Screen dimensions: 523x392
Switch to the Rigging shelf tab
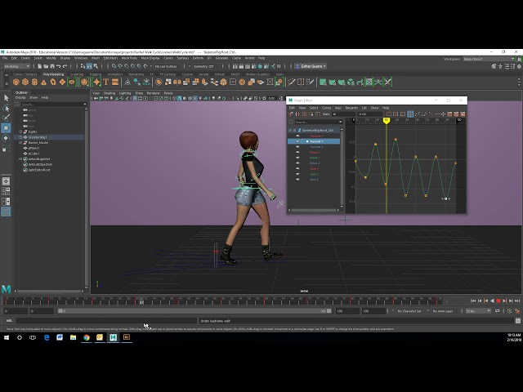click(96, 74)
